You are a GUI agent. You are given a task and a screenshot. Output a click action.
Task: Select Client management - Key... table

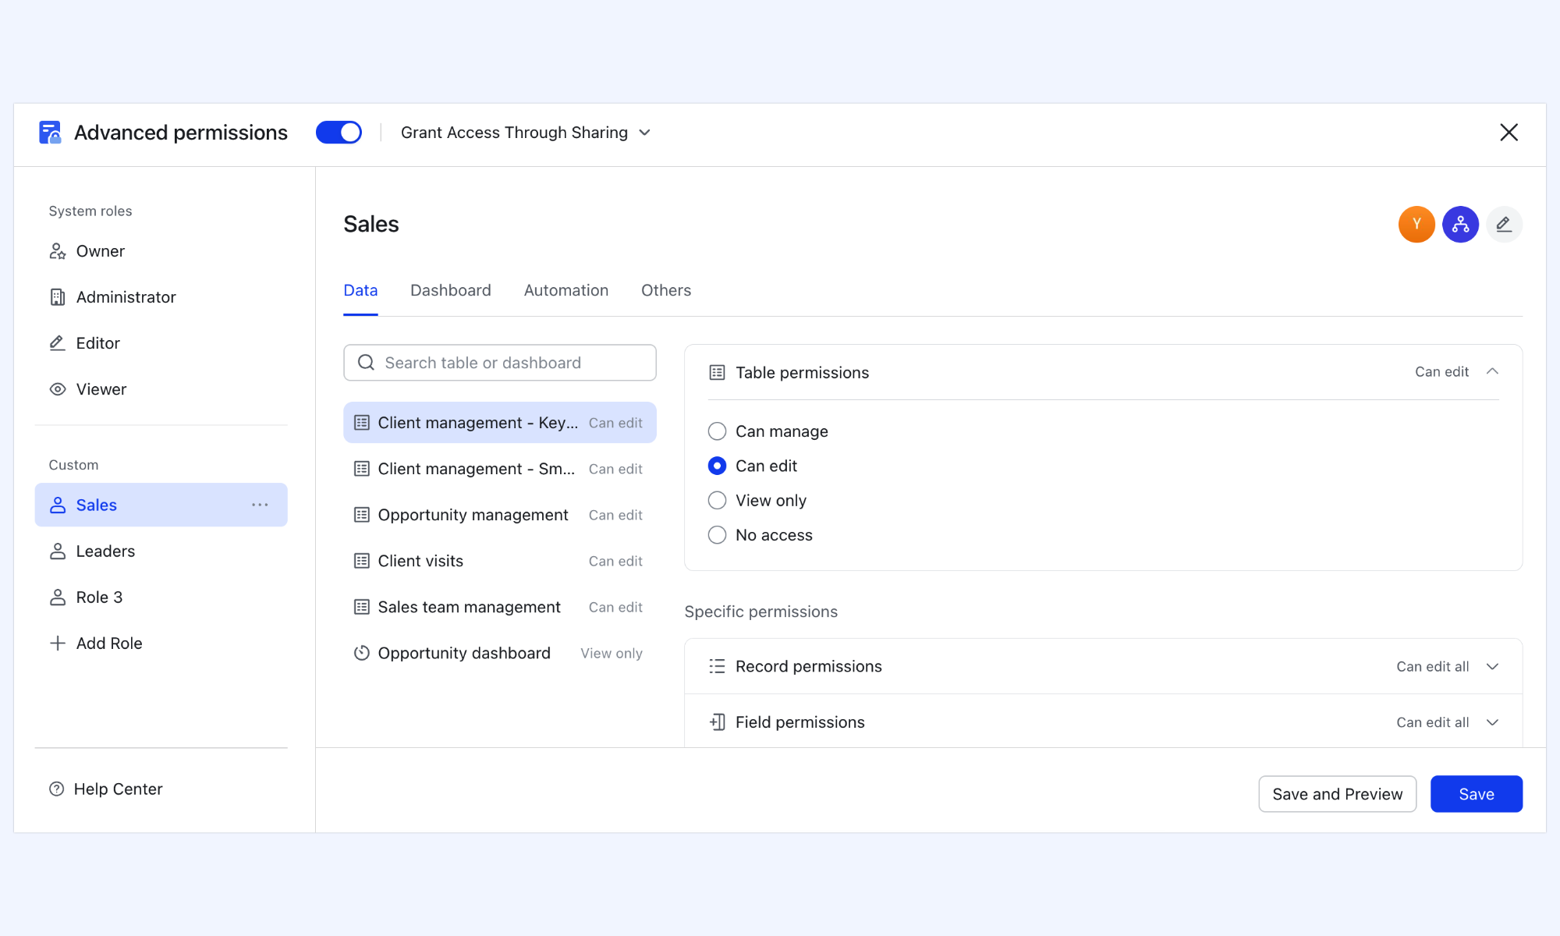click(x=500, y=423)
